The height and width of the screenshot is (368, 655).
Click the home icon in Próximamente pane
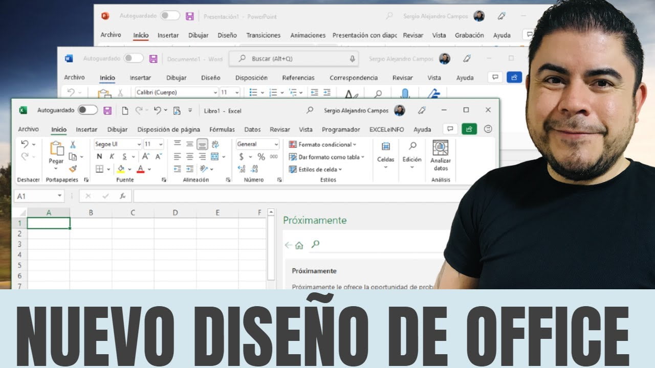[299, 245]
